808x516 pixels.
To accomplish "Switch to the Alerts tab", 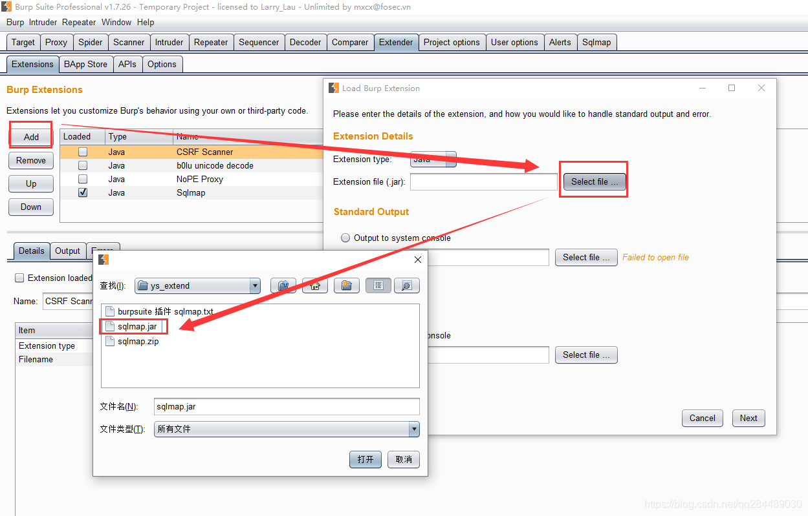I will coord(560,42).
